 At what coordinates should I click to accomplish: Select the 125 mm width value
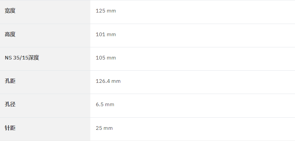(106, 11)
